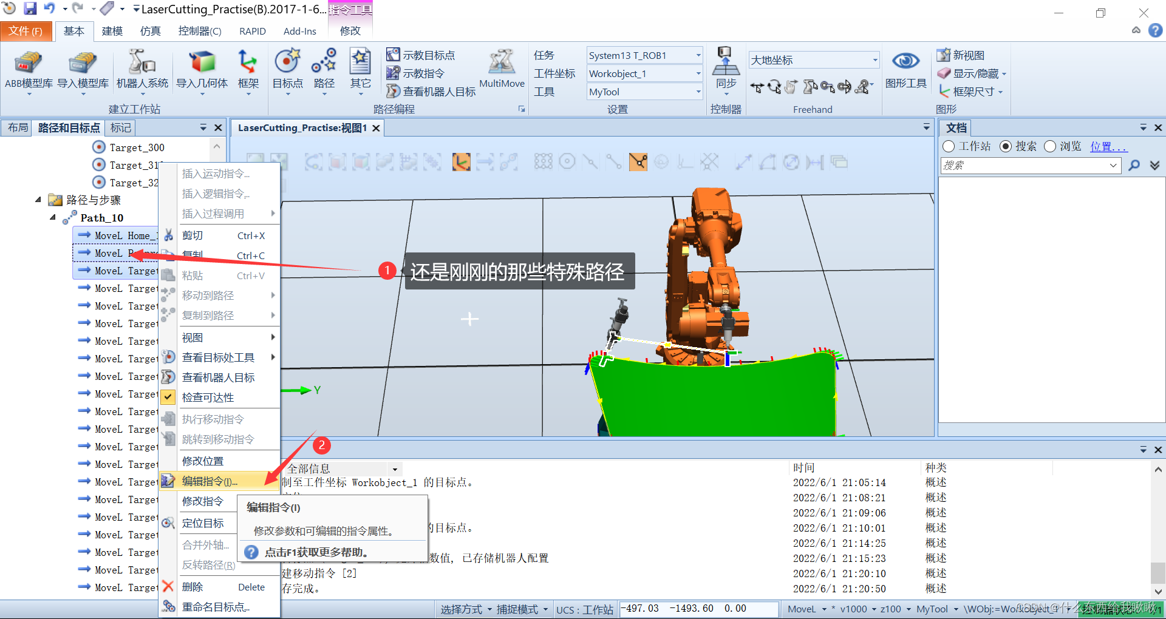Toggle the highlighted snap-mode viewport icon
Image resolution: width=1166 pixels, height=619 pixels.
coord(638,162)
